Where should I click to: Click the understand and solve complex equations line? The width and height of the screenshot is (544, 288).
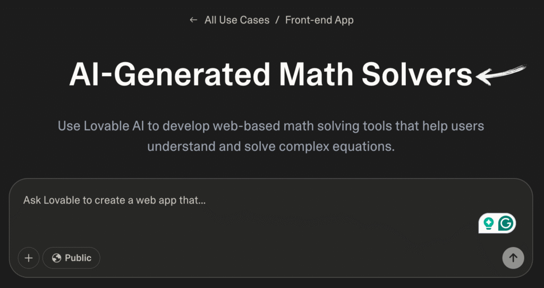tap(271, 147)
